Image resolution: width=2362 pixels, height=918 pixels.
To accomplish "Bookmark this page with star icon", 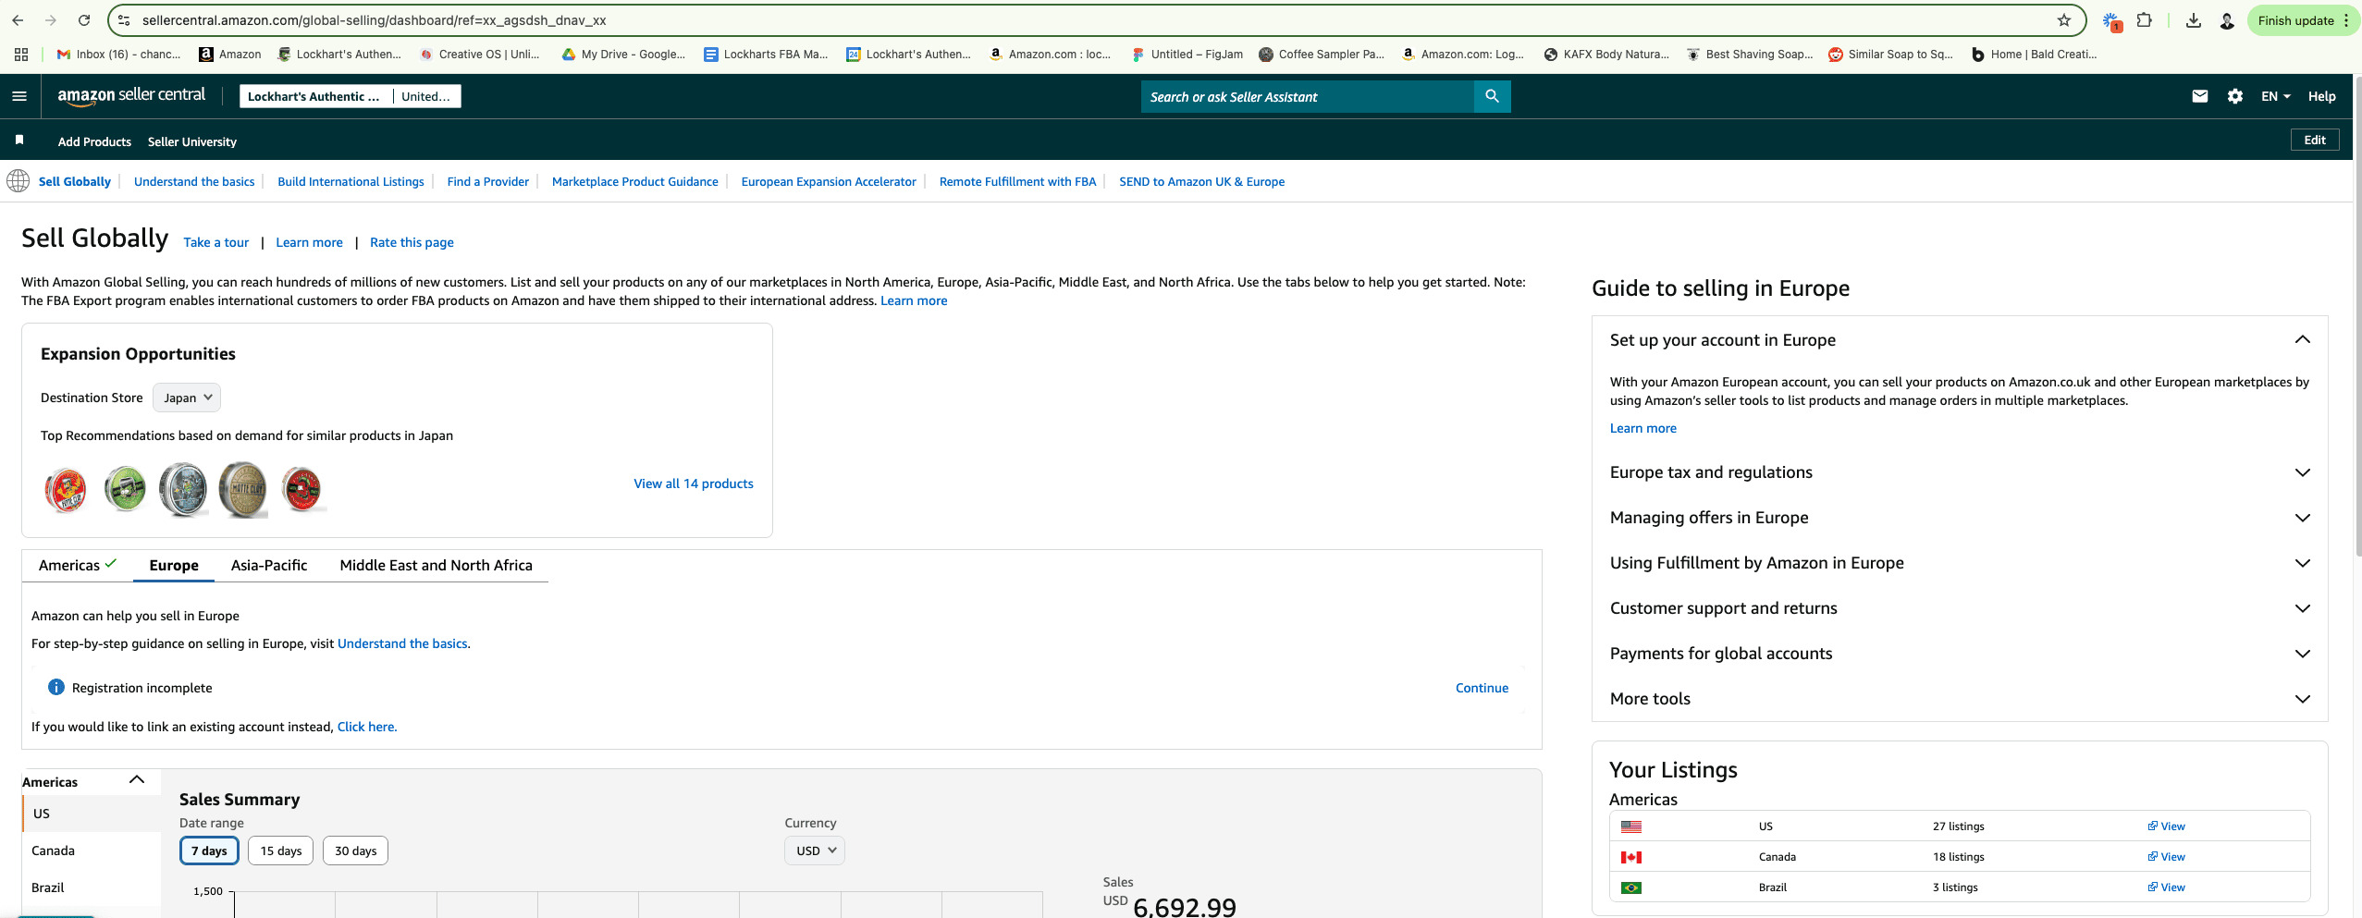I will coord(2063,20).
